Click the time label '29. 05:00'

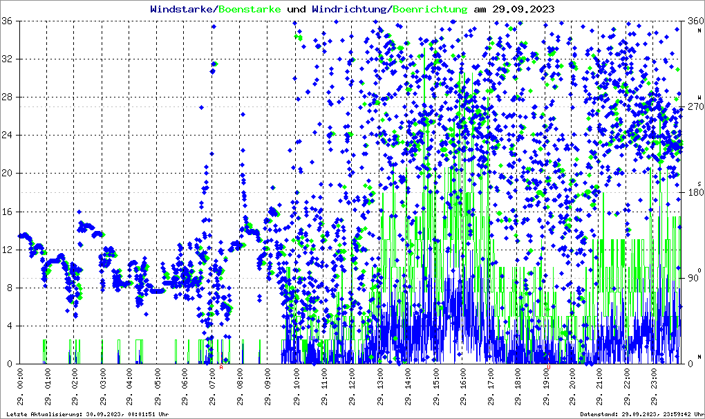(158, 387)
